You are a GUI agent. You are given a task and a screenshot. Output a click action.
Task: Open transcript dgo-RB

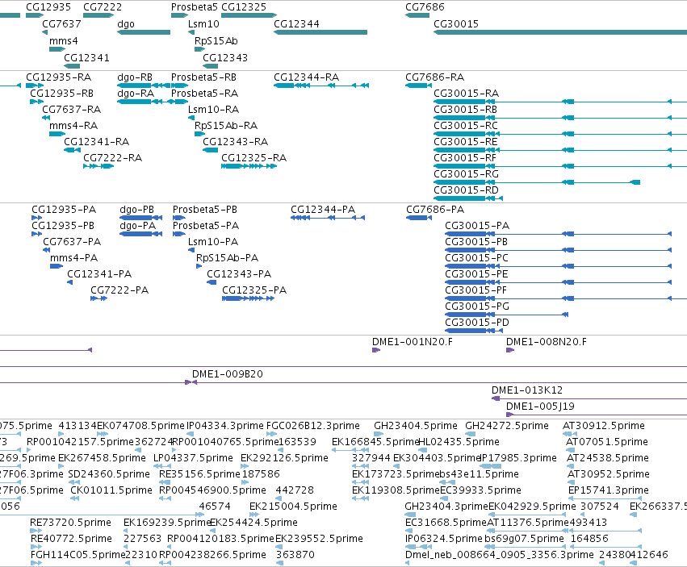point(135,77)
